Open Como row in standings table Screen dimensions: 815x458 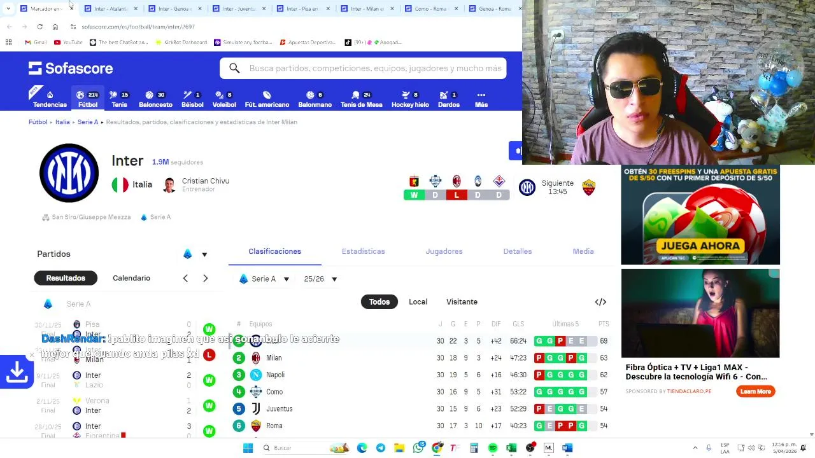420,392
